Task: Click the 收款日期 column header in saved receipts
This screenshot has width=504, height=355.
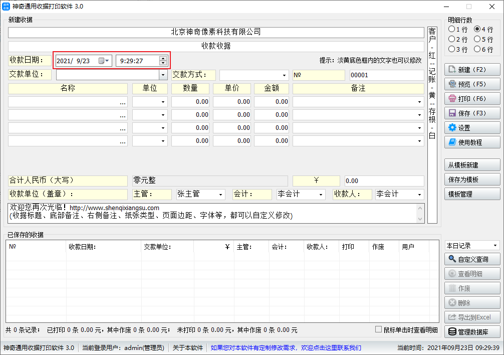Action: pyautogui.click(x=104, y=247)
